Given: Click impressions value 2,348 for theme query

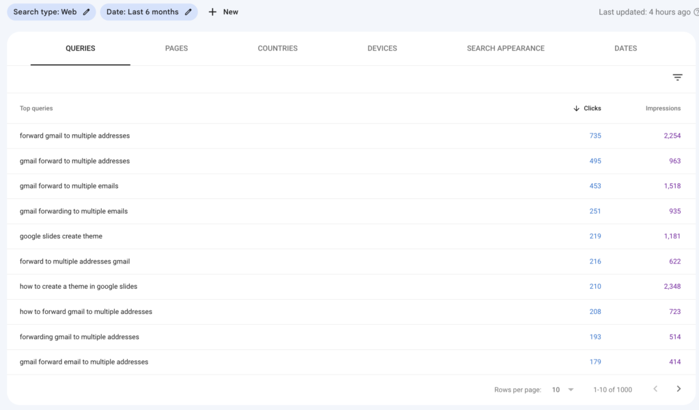Looking at the screenshot, I should click(x=673, y=286).
